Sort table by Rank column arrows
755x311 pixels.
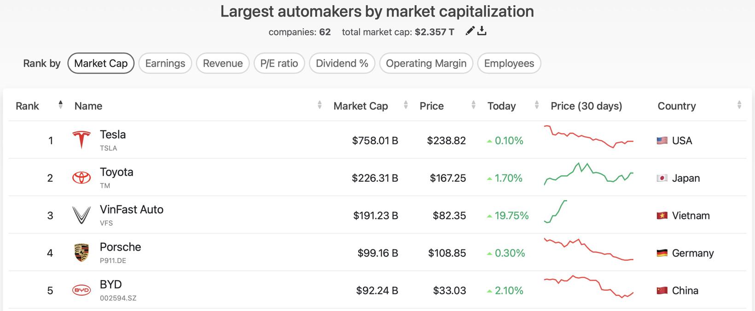coord(60,105)
